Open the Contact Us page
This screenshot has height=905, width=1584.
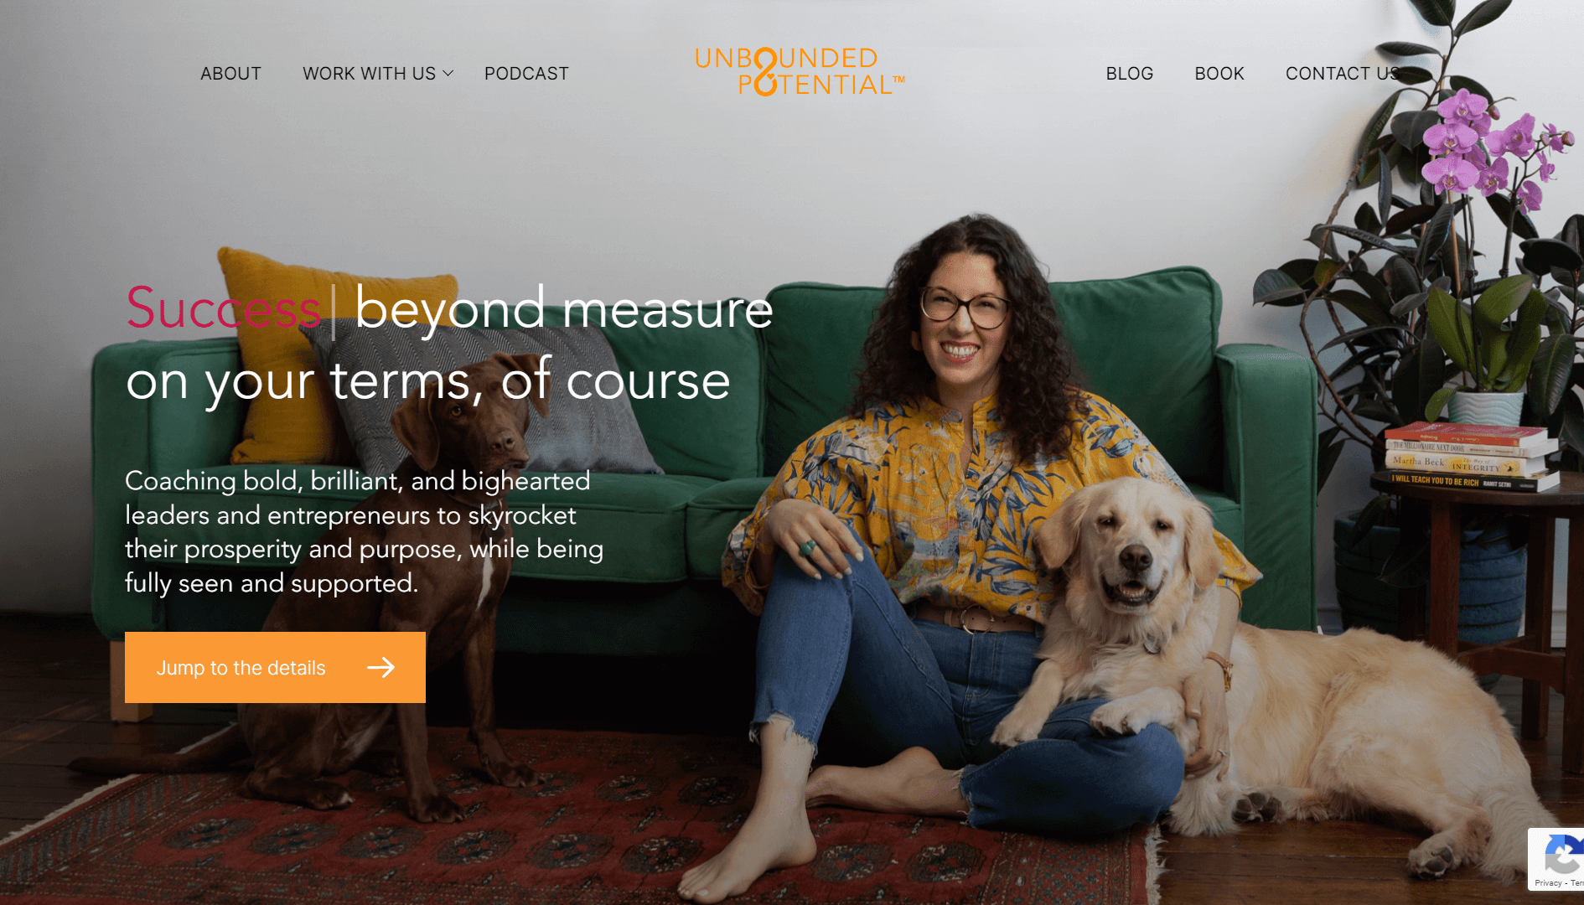(1343, 74)
